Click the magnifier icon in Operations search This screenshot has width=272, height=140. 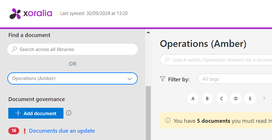[167, 60]
